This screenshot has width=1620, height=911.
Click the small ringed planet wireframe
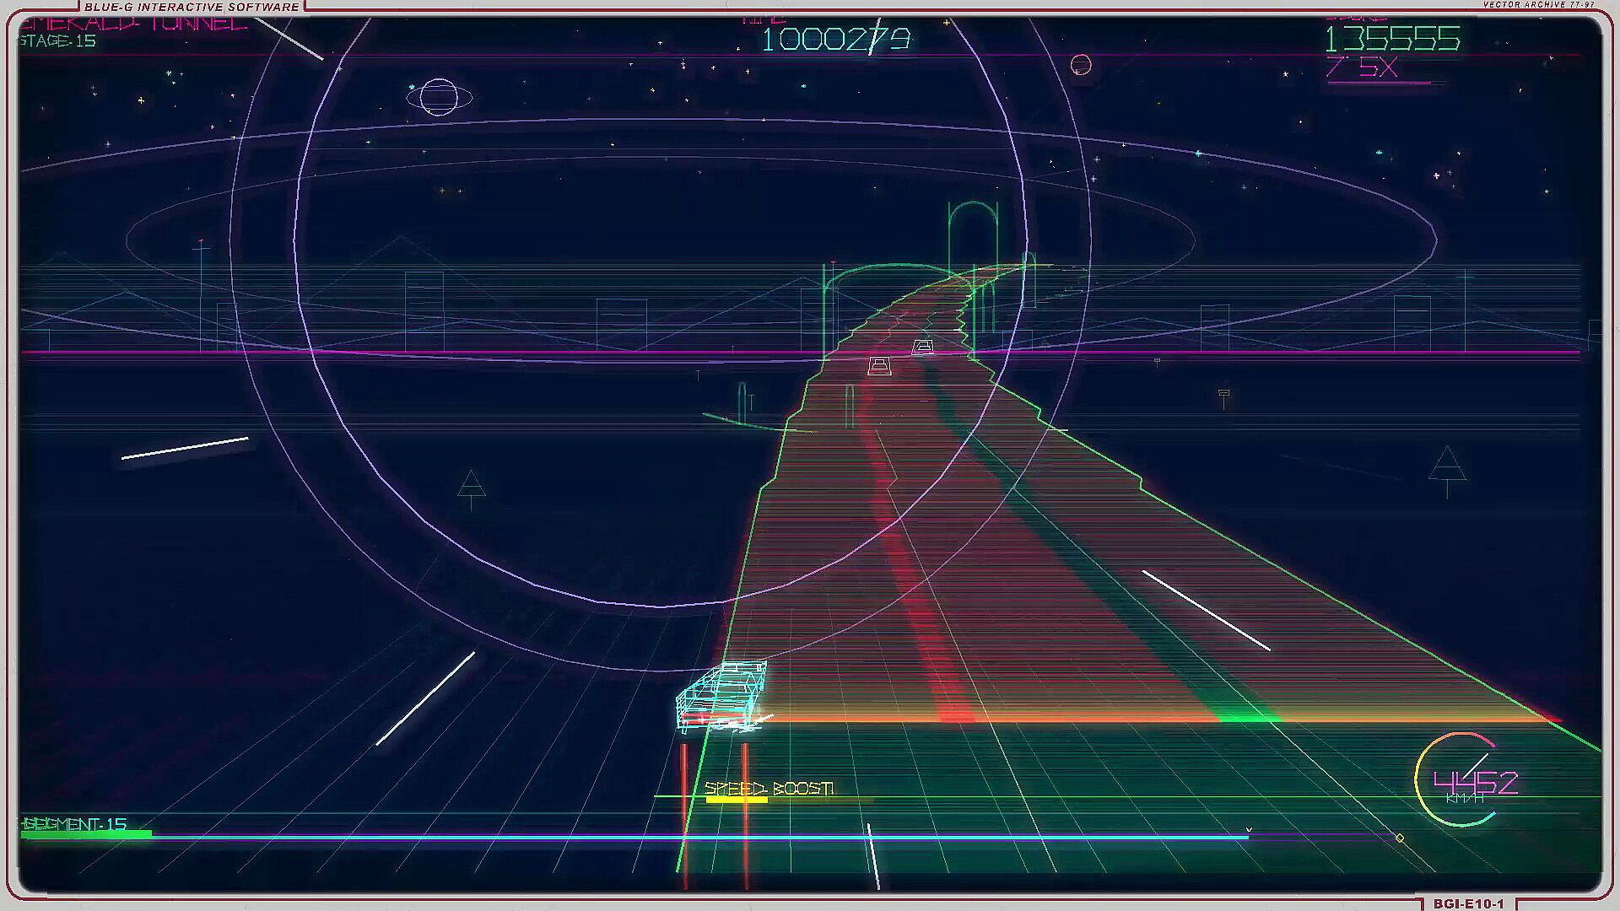[439, 97]
